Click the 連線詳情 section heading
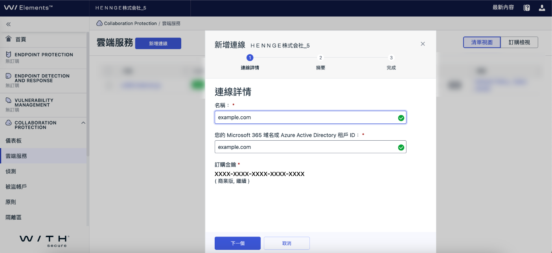The image size is (552, 253). 233,92
